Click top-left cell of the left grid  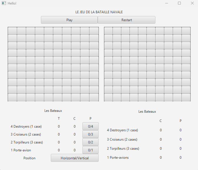12,31
